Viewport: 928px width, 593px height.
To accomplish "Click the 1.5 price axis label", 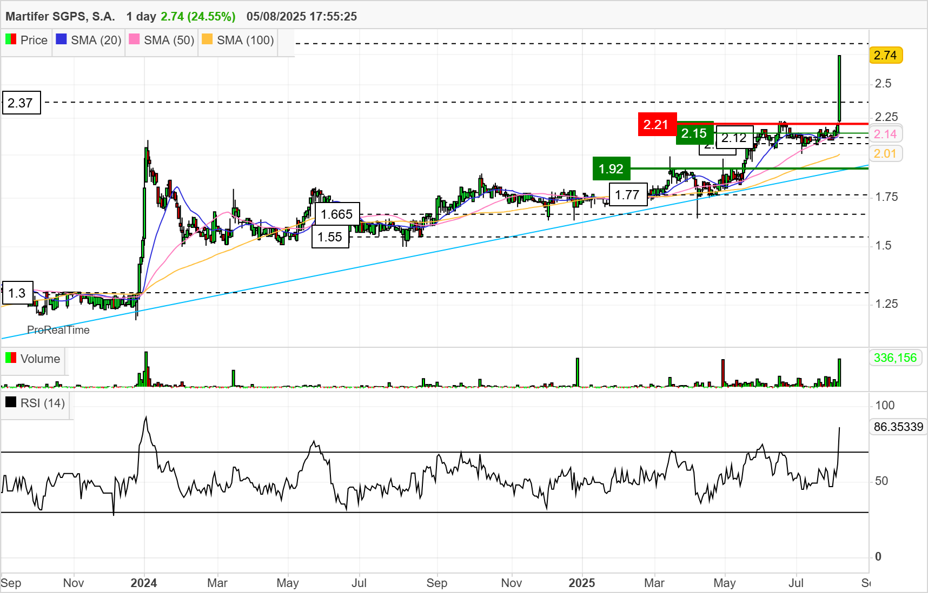I will (883, 246).
